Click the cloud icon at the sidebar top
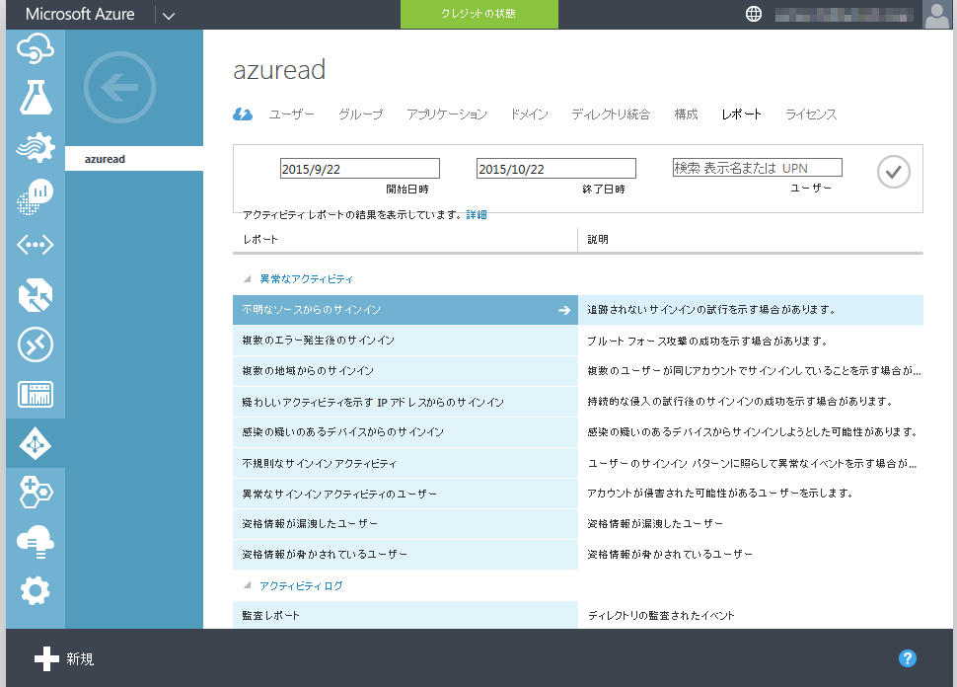Image resolution: width=957 pixels, height=687 pixels. pos(35,47)
